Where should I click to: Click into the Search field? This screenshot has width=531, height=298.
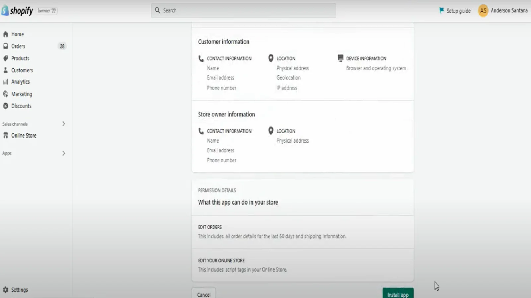pos(243,11)
